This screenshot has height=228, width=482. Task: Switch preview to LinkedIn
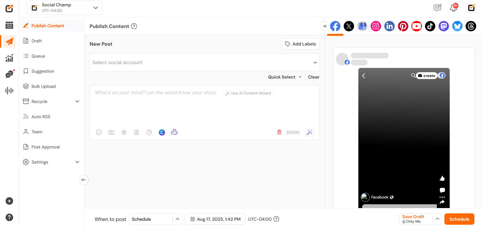click(x=389, y=26)
